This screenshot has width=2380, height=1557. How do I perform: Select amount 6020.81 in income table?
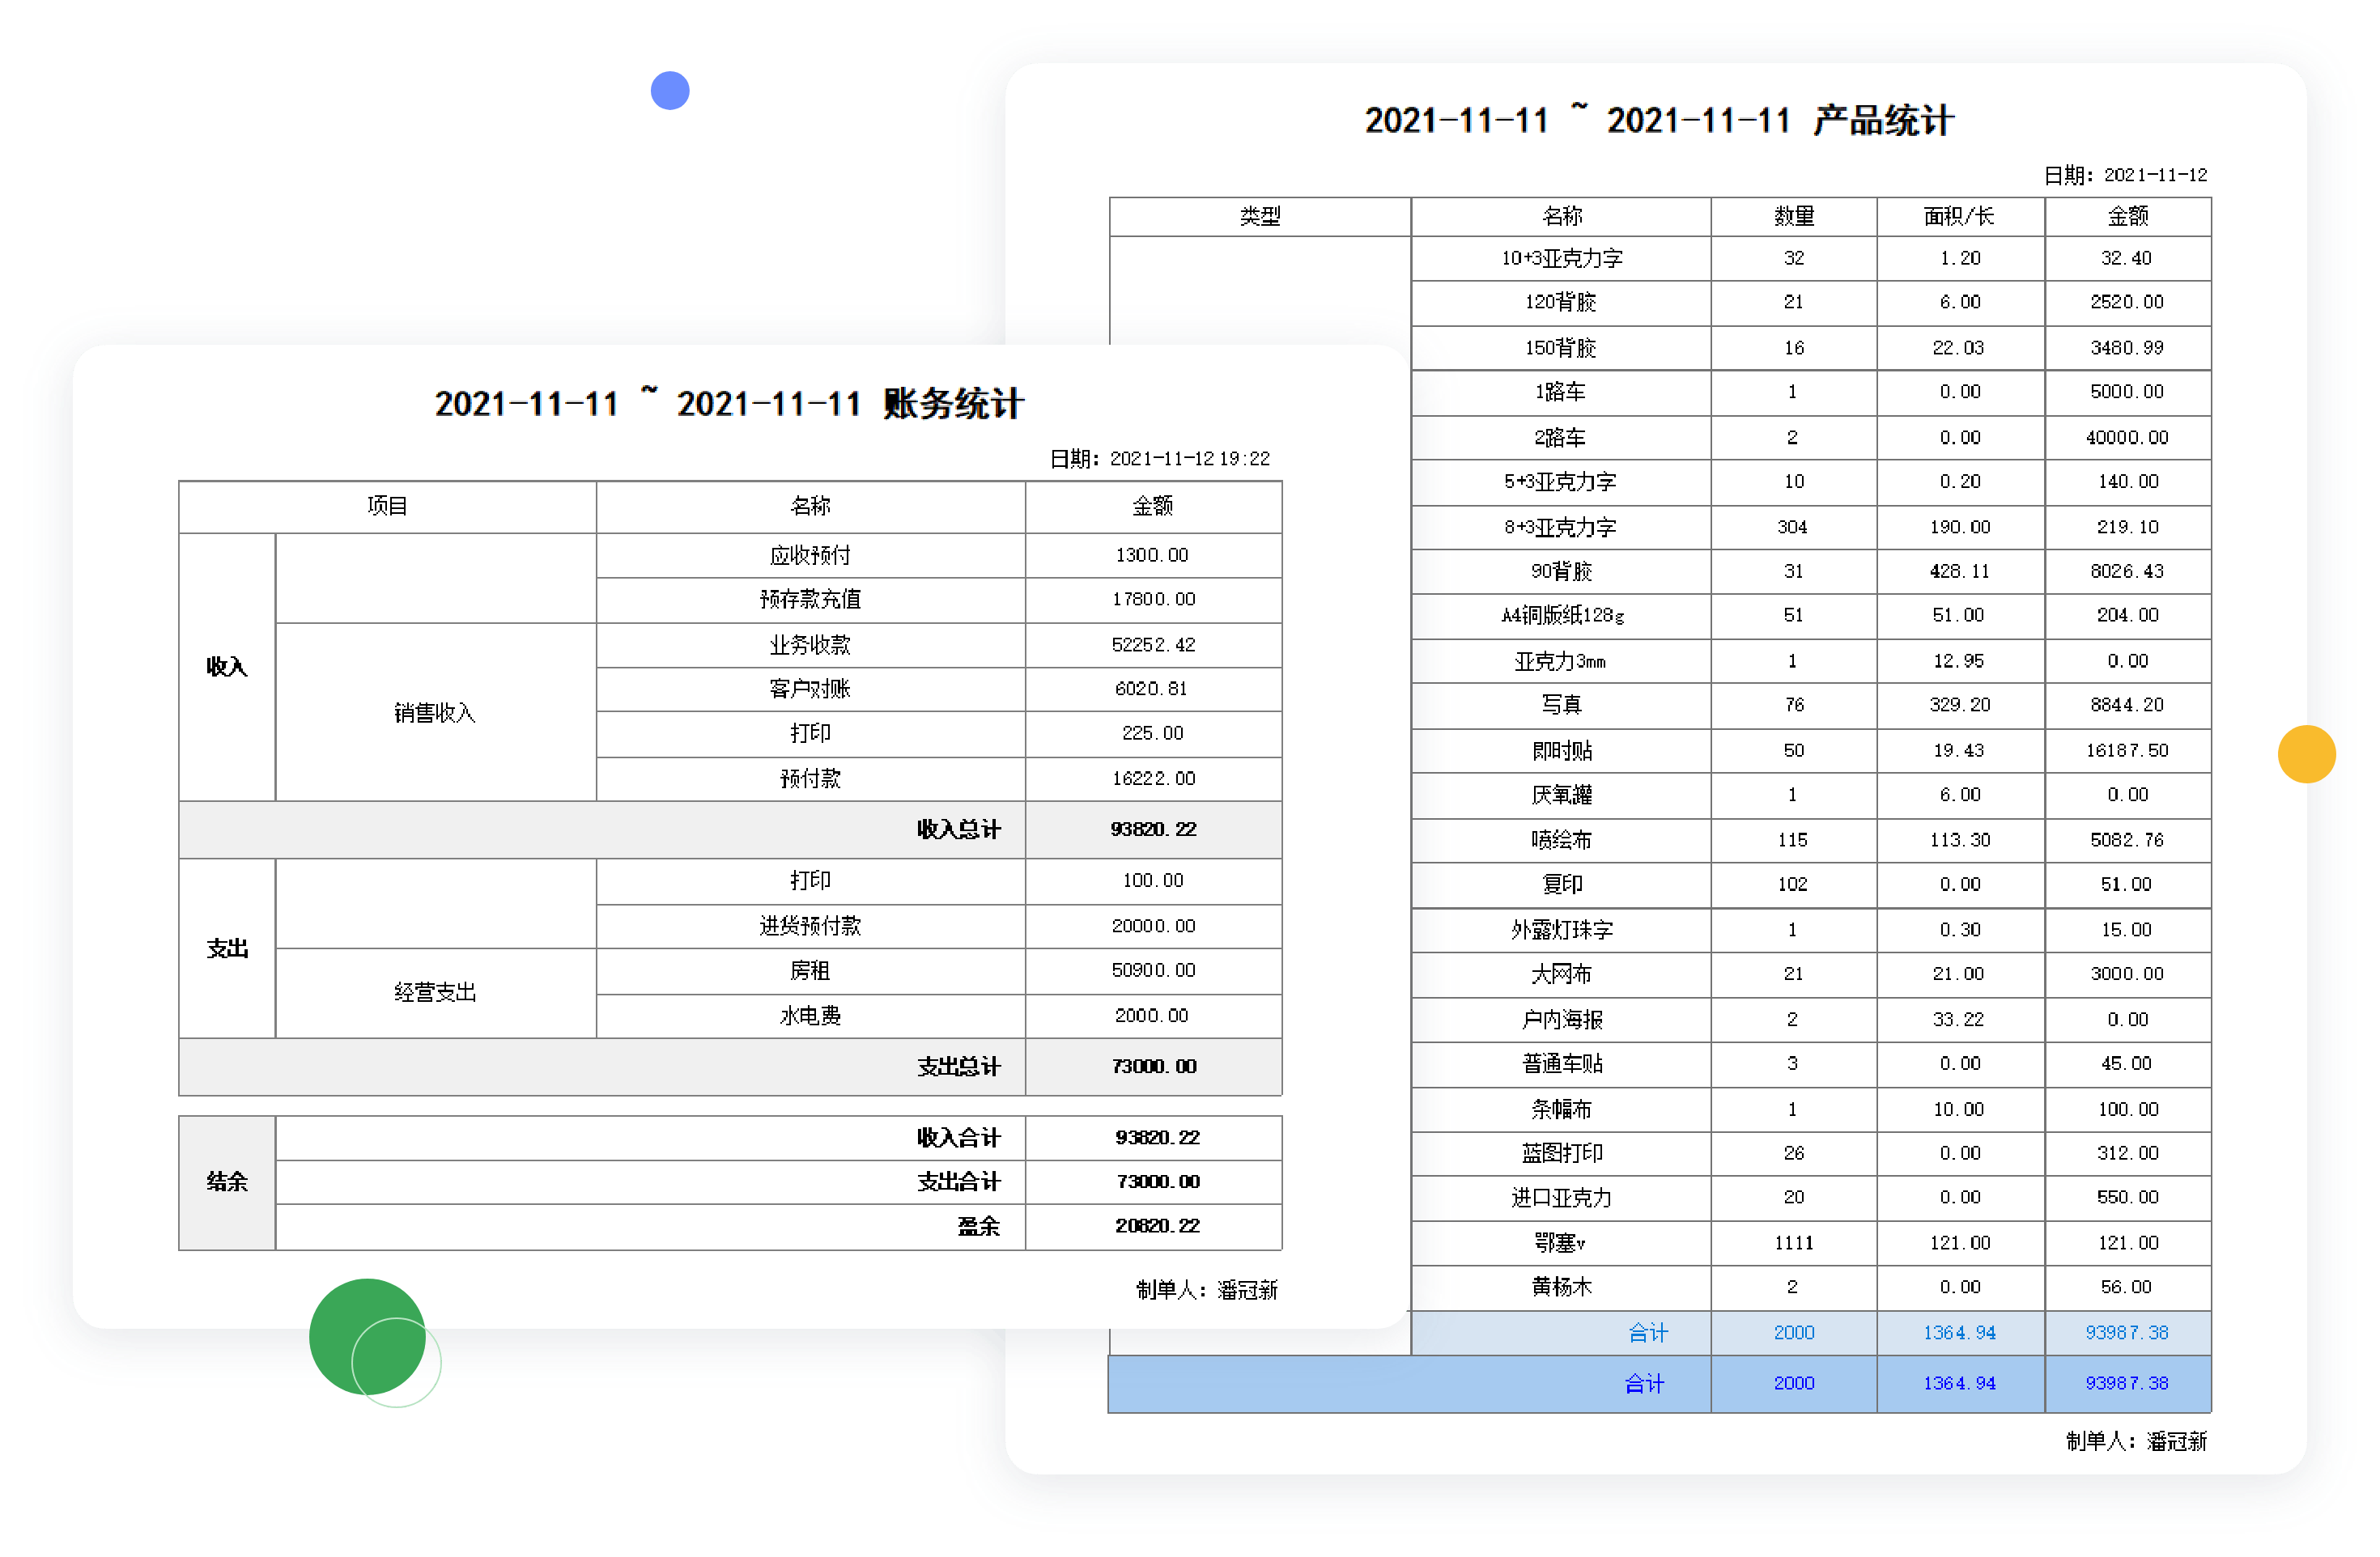coord(1153,689)
